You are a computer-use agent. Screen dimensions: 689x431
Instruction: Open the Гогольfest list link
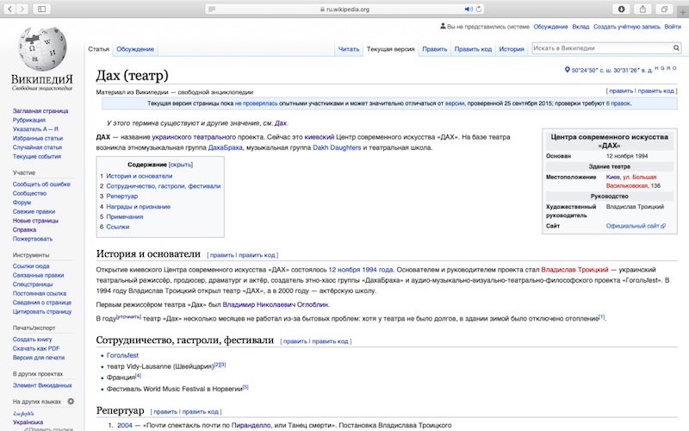click(122, 355)
